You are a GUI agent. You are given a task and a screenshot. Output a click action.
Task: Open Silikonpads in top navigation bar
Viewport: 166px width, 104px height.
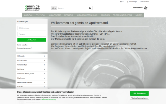click(28, 15)
